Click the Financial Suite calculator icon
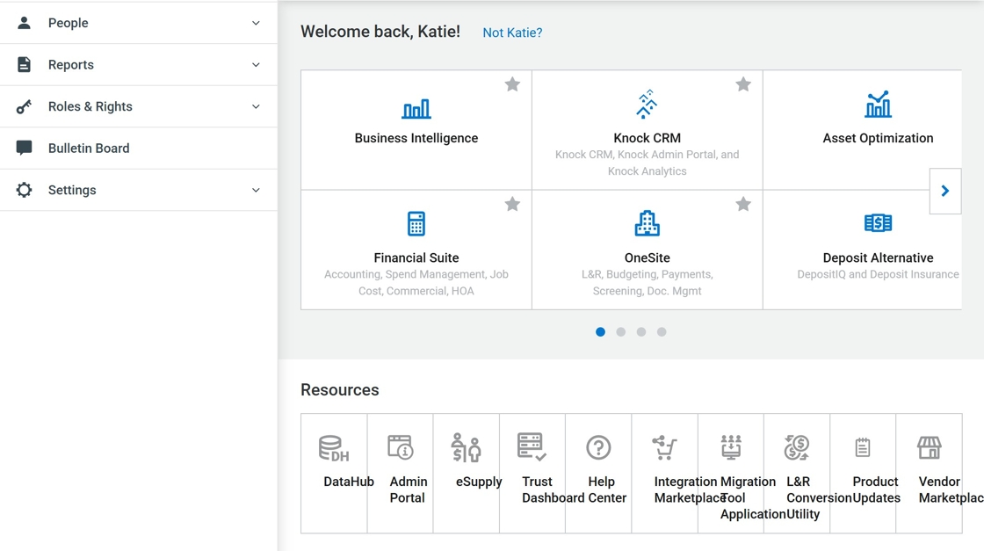Screen dimensions: 984x551 tap(416, 223)
